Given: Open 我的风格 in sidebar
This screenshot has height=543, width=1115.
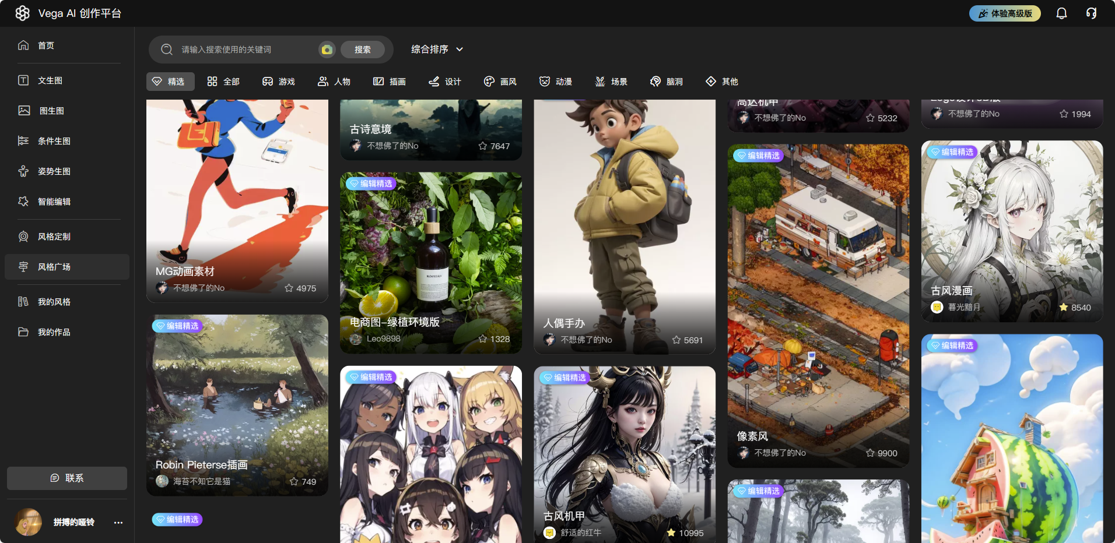Looking at the screenshot, I should pyautogui.click(x=67, y=302).
